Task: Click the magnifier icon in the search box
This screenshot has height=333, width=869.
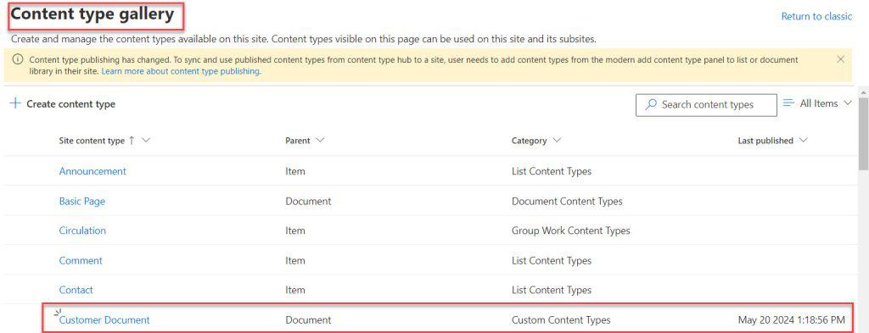Action: click(x=652, y=104)
